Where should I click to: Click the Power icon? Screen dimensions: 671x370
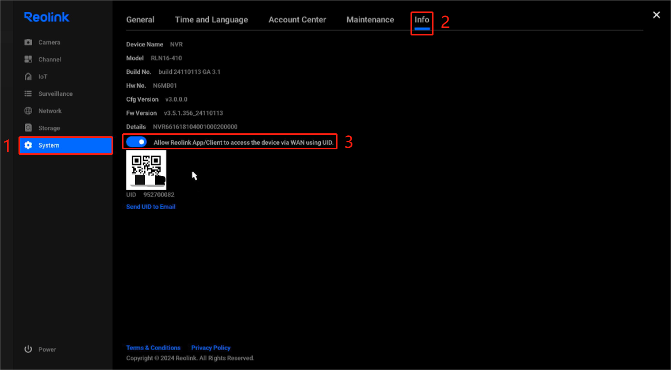28,349
